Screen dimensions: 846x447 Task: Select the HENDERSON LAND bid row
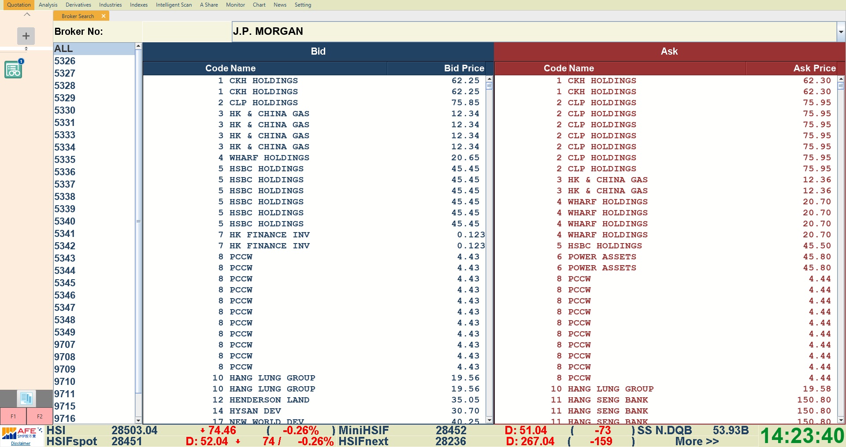(x=314, y=400)
